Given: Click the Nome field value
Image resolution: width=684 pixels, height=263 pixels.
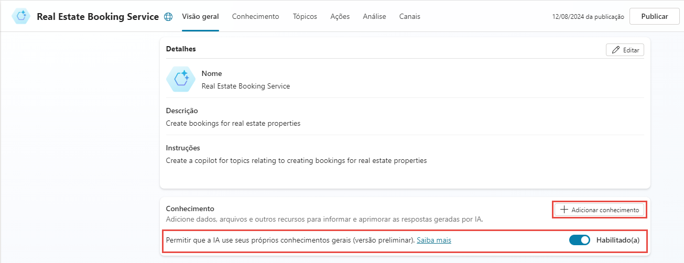Looking at the screenshot, I should point(245,86).
